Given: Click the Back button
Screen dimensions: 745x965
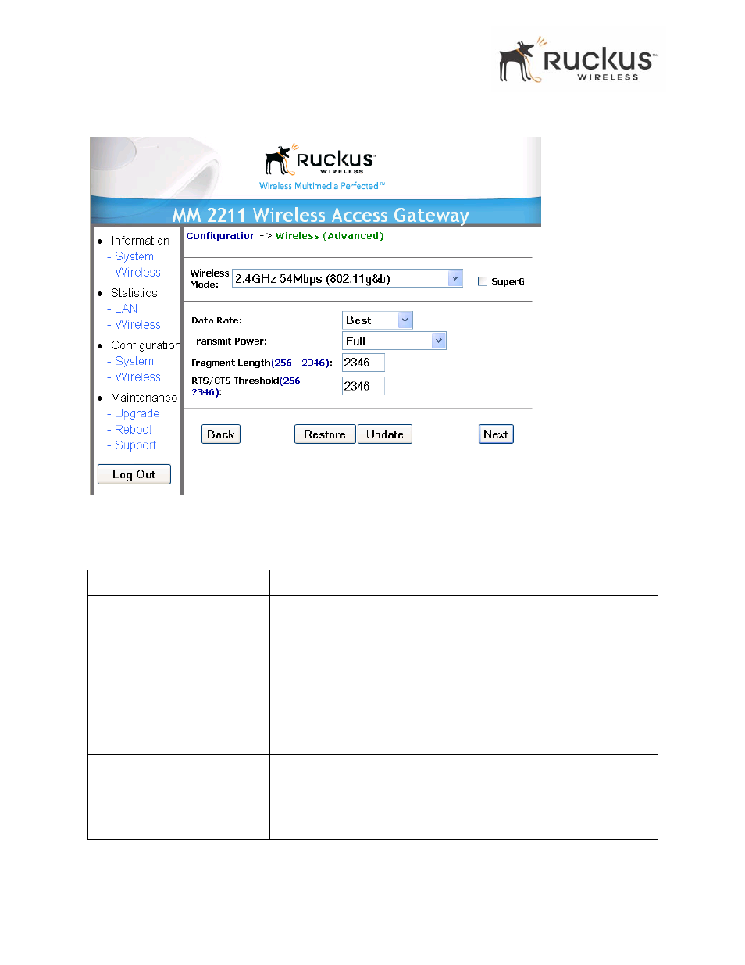Looking at the screenshot, I should pos(221,434).
